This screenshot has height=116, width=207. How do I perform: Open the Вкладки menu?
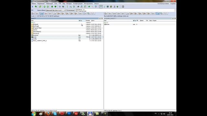pyautogui.click(x=69, y=4)
